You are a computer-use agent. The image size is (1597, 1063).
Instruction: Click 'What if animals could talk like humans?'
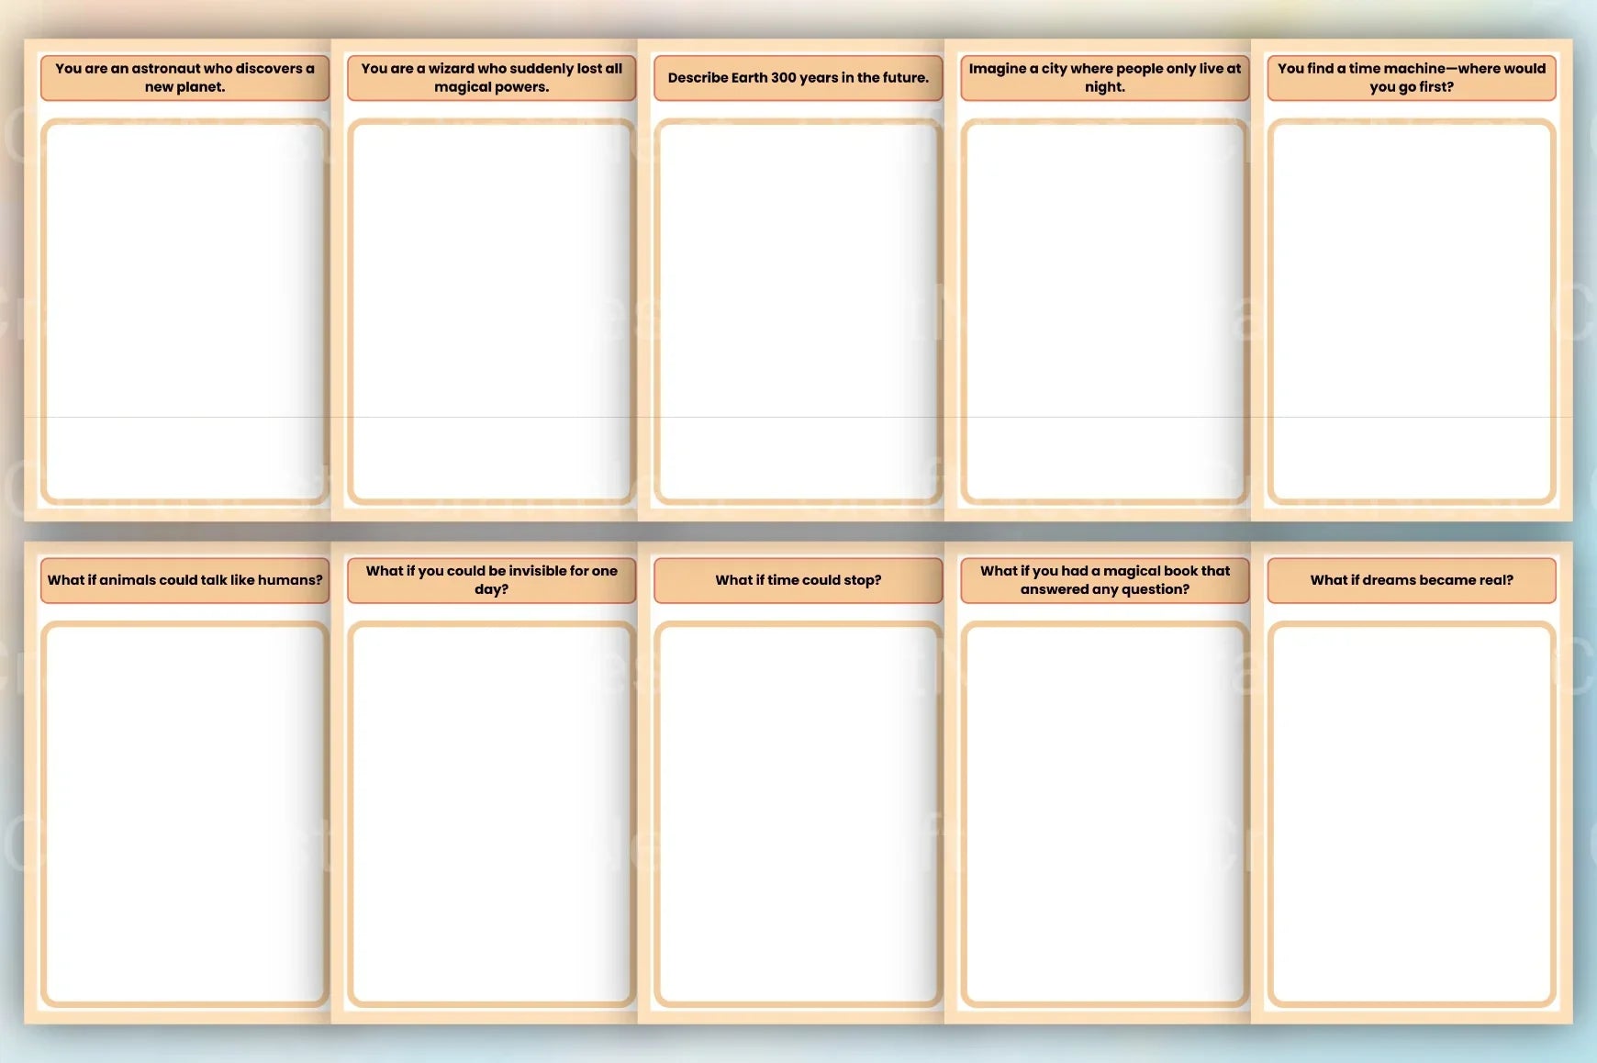[184, 580]
